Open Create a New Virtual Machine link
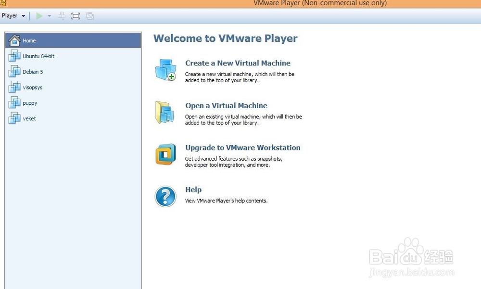The height and width of the screenshot is (289, 481). (238, 63)
